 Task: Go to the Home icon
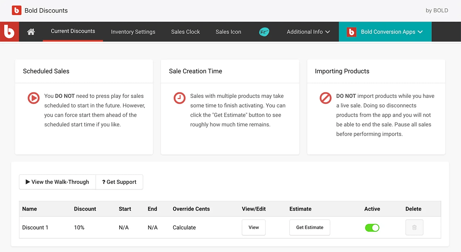click(x=31, y=32)
